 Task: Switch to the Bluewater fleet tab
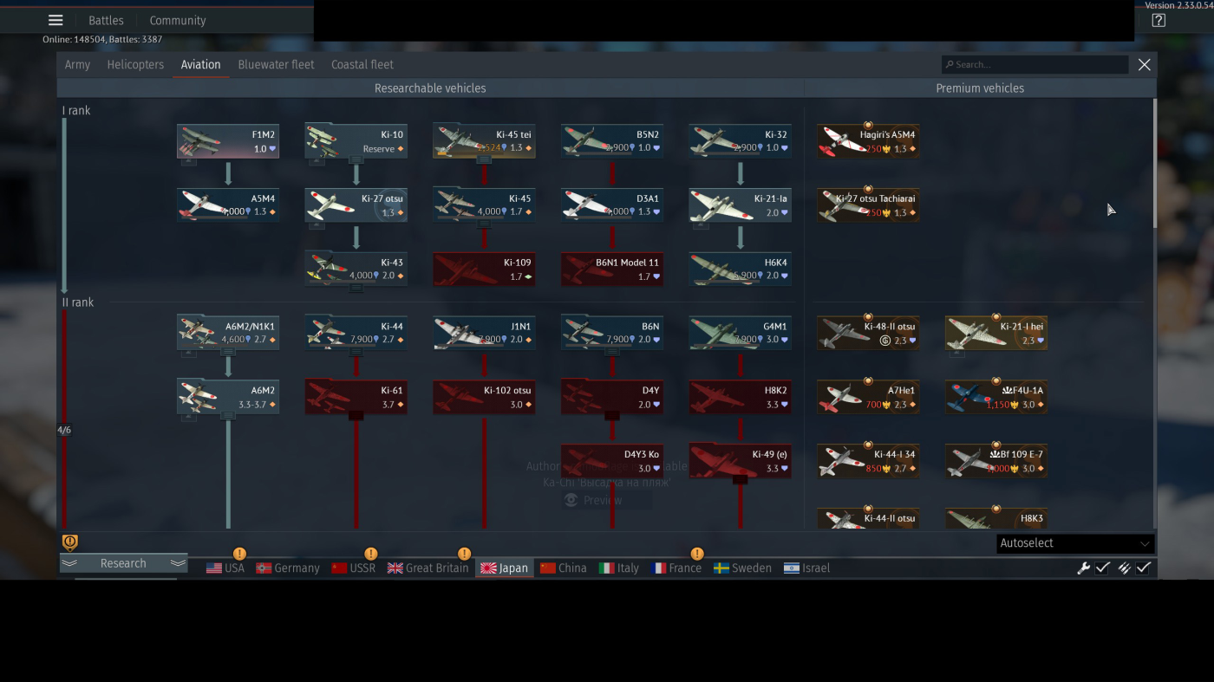[276, 65]
